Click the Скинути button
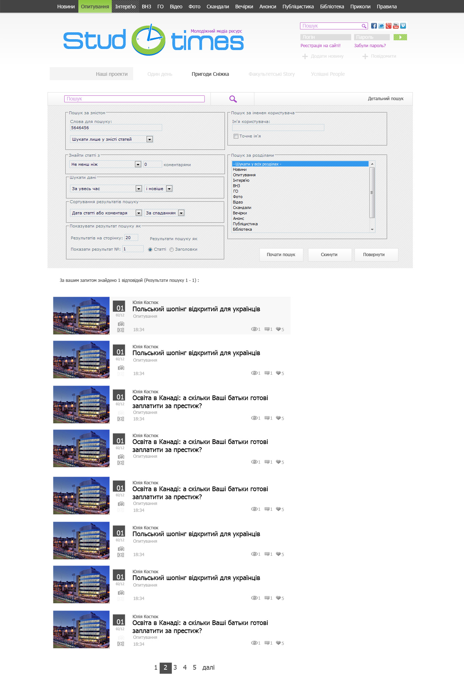Screen dimensions: 464x686 pyautogui.click(x=329, y=255)
